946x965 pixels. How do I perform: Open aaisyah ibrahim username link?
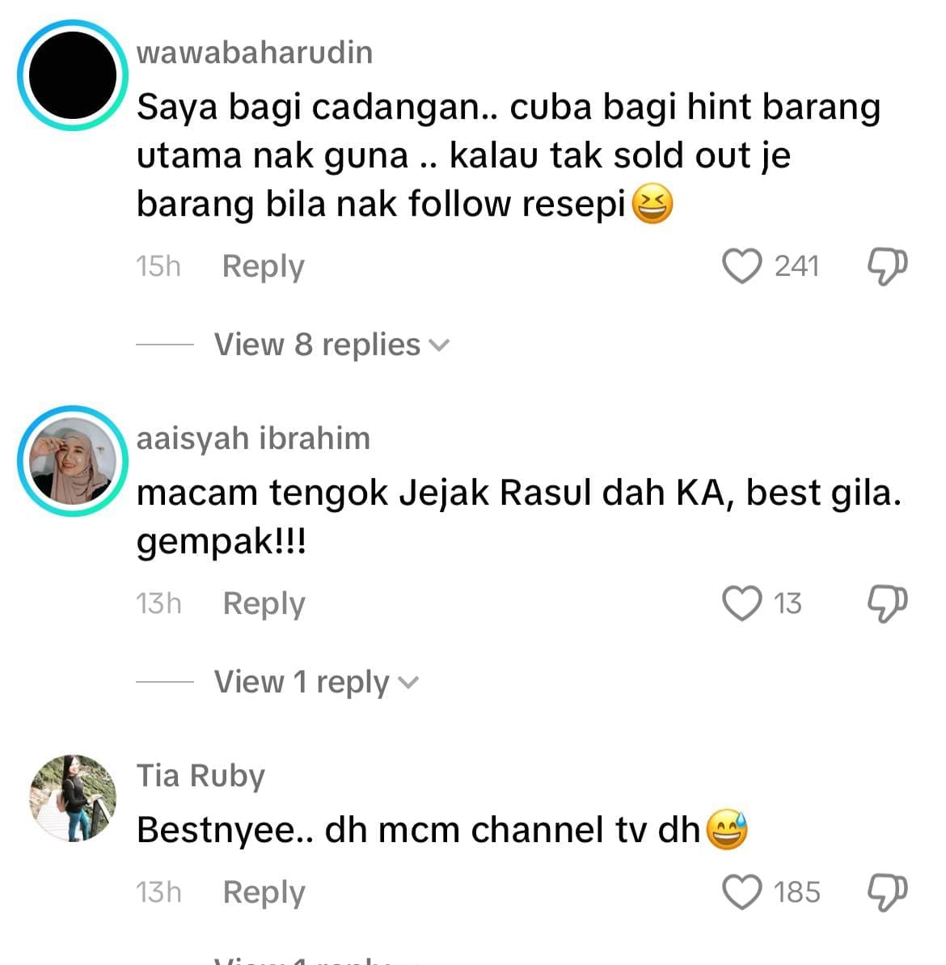pos(253,438)
